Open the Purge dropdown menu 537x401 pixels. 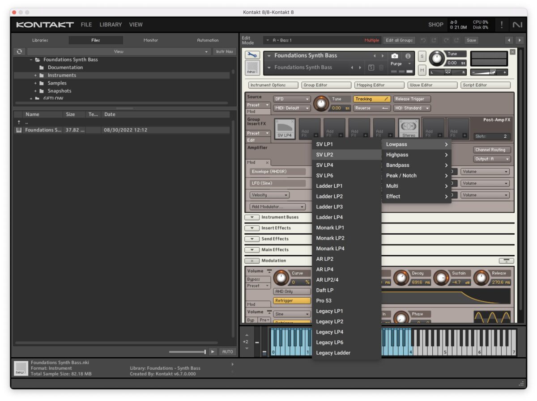[401, 64]
